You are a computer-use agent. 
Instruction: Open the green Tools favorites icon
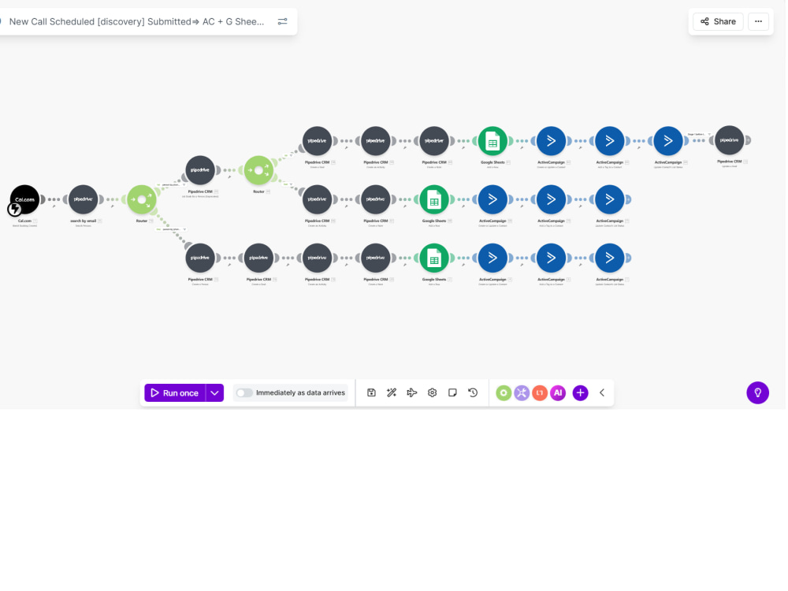tap(504, 392)
